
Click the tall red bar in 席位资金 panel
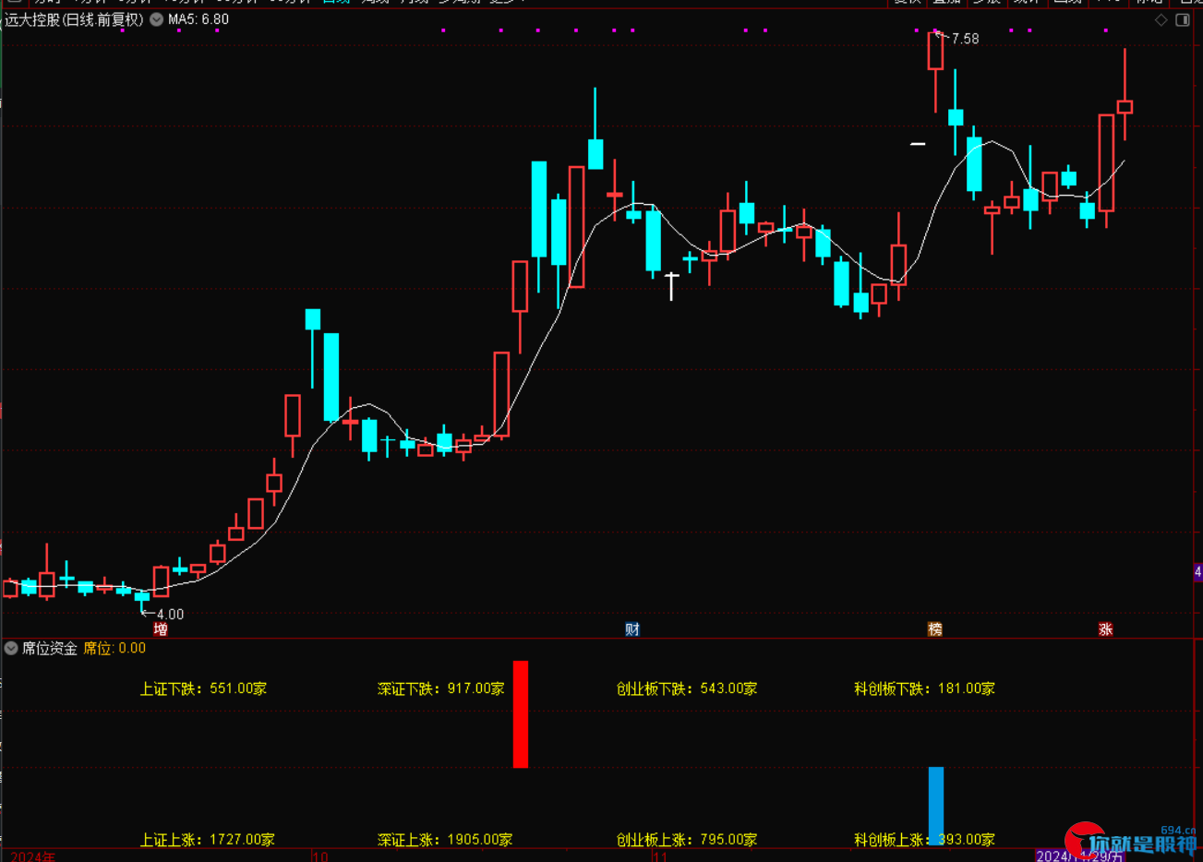click(521, 714)
